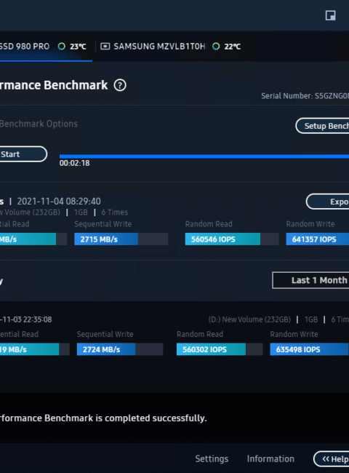Switch to the SAMSUNG MZVLB1T0H drive tab
Image resolution: width=349 pixels, height=473 pixels.
[x=171, y=47]
